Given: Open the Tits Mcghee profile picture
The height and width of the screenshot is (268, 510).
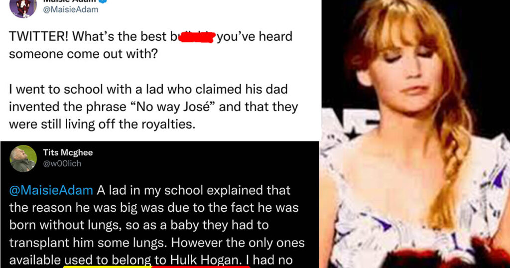Looking at the screenshot, I should 23,158.
